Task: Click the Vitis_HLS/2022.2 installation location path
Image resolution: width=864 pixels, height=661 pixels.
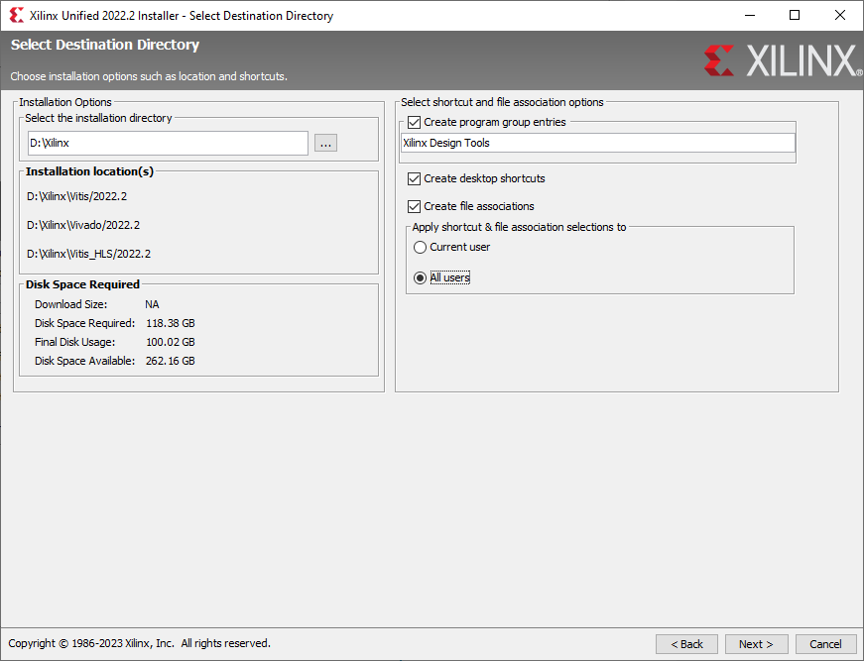Action: coord(88,255)
